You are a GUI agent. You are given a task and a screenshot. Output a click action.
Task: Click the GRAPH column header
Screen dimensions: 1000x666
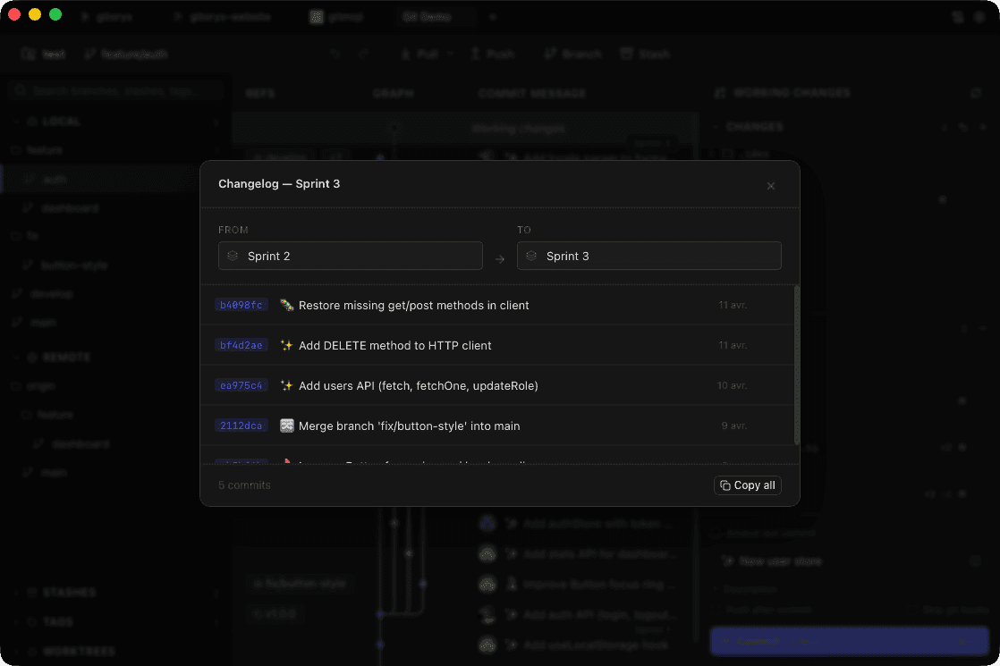pos(393,93)
